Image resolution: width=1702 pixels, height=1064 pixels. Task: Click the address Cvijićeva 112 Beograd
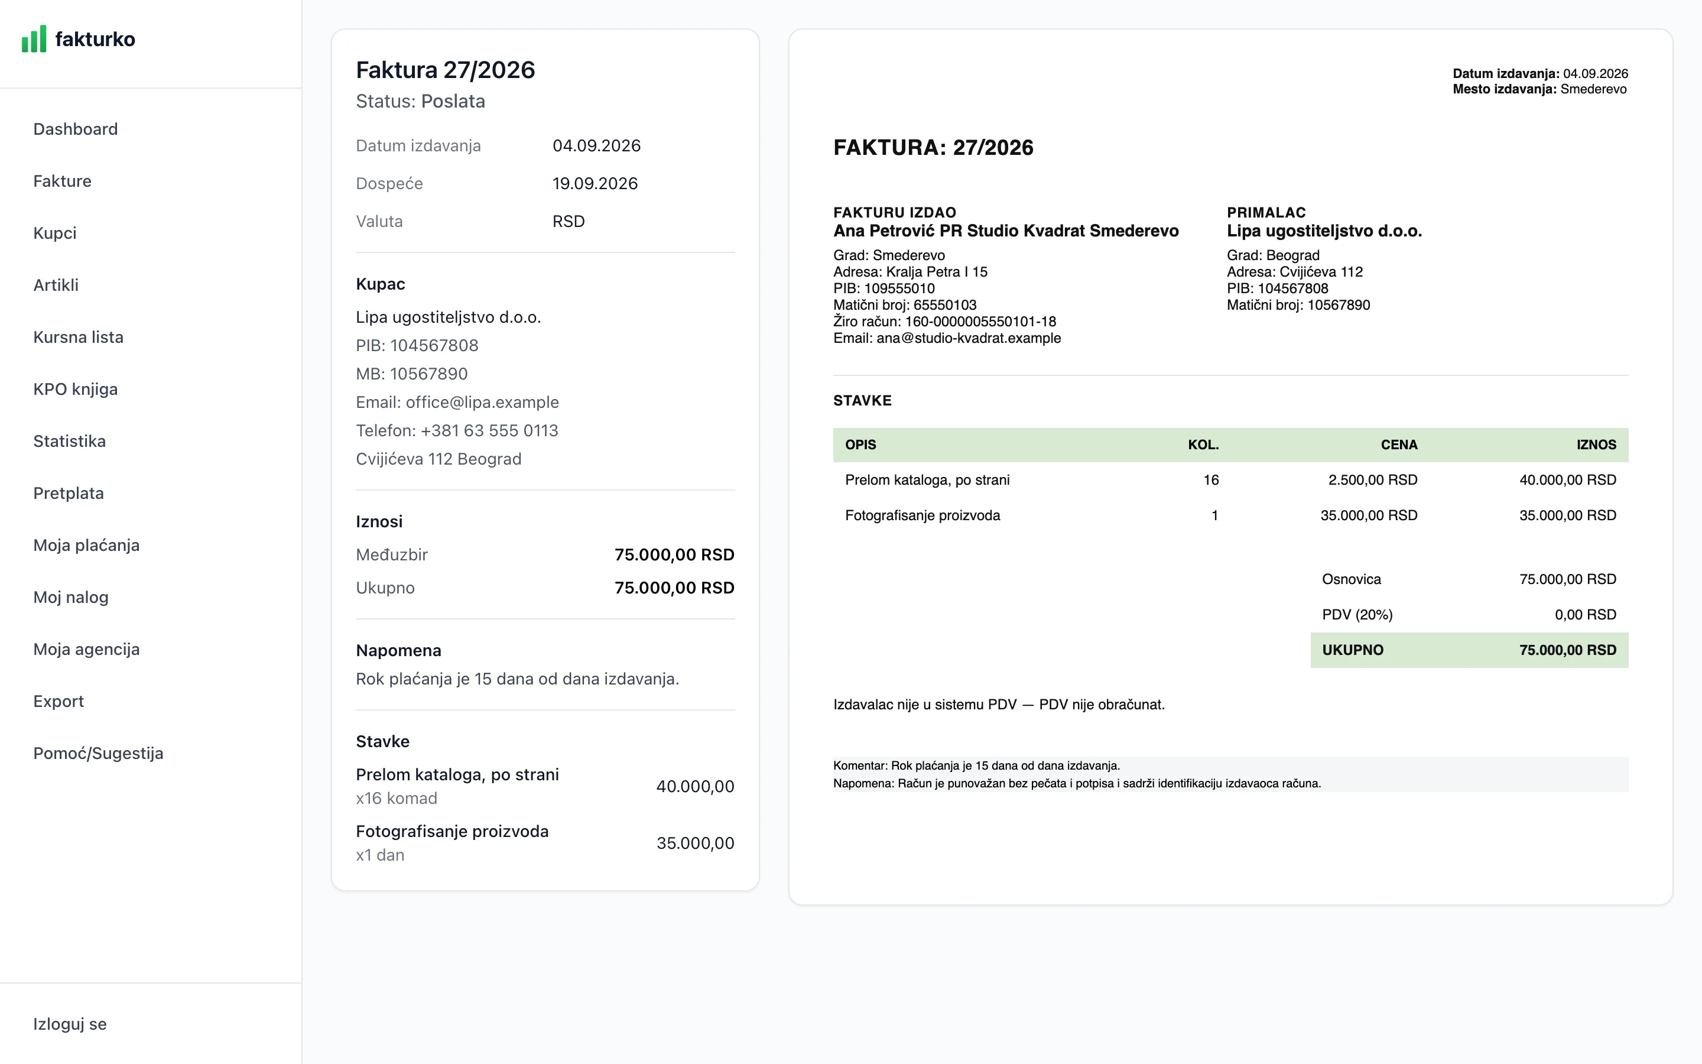[x=438, y=459]
